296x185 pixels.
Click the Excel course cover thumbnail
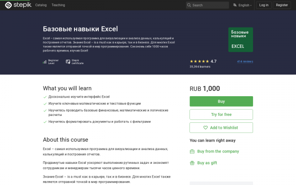241,39
